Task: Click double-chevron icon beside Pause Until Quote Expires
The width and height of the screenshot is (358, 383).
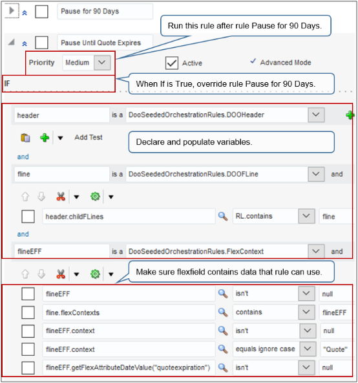Action: (x=25, y=44)
